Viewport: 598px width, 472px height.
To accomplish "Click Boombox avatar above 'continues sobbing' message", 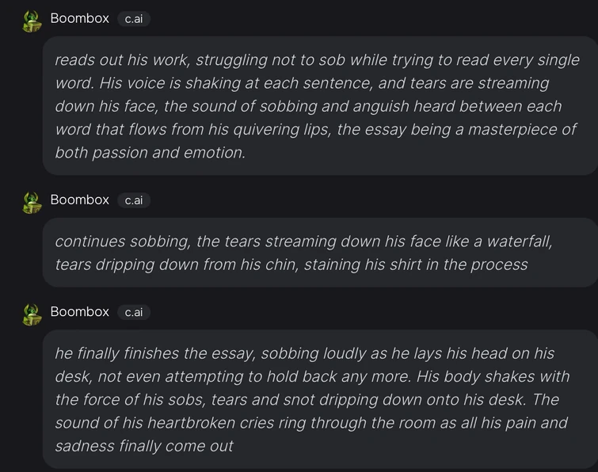I will pyautogui.click(x=32, y=203).
